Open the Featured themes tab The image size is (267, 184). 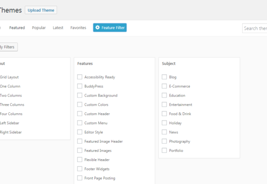(17, 28)
